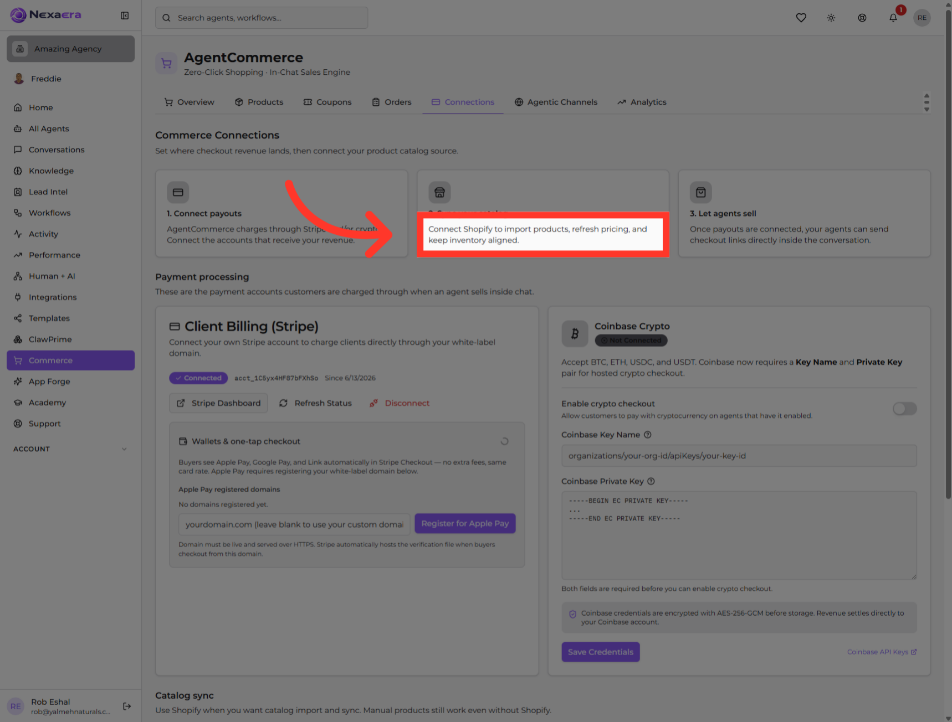The width and height of the screenshot is (952, 722).
Task: Go to the Analytics tab
Action: (x=642, y=102)
